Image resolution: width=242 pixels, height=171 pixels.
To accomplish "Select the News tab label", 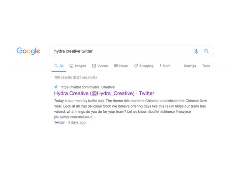I will [x=123, y=66].
